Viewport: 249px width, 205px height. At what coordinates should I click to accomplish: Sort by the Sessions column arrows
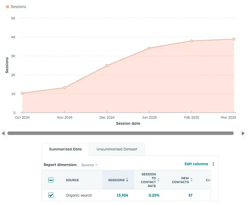click(127, 180)
